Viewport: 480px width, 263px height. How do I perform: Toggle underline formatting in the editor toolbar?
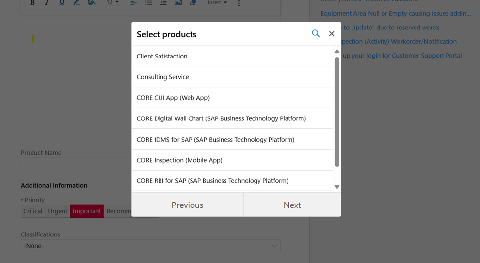[62, 3]
